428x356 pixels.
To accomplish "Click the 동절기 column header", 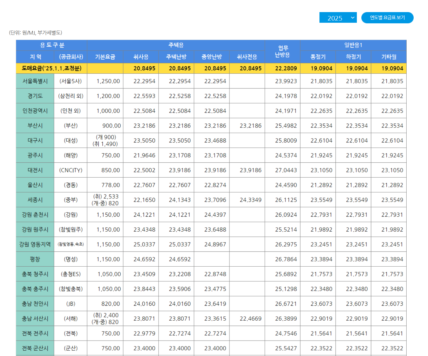I will click(318, 57).
